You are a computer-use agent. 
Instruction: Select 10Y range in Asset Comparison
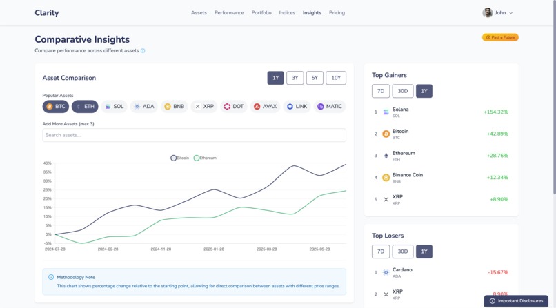pyautogui.click(x=336, y=78)
